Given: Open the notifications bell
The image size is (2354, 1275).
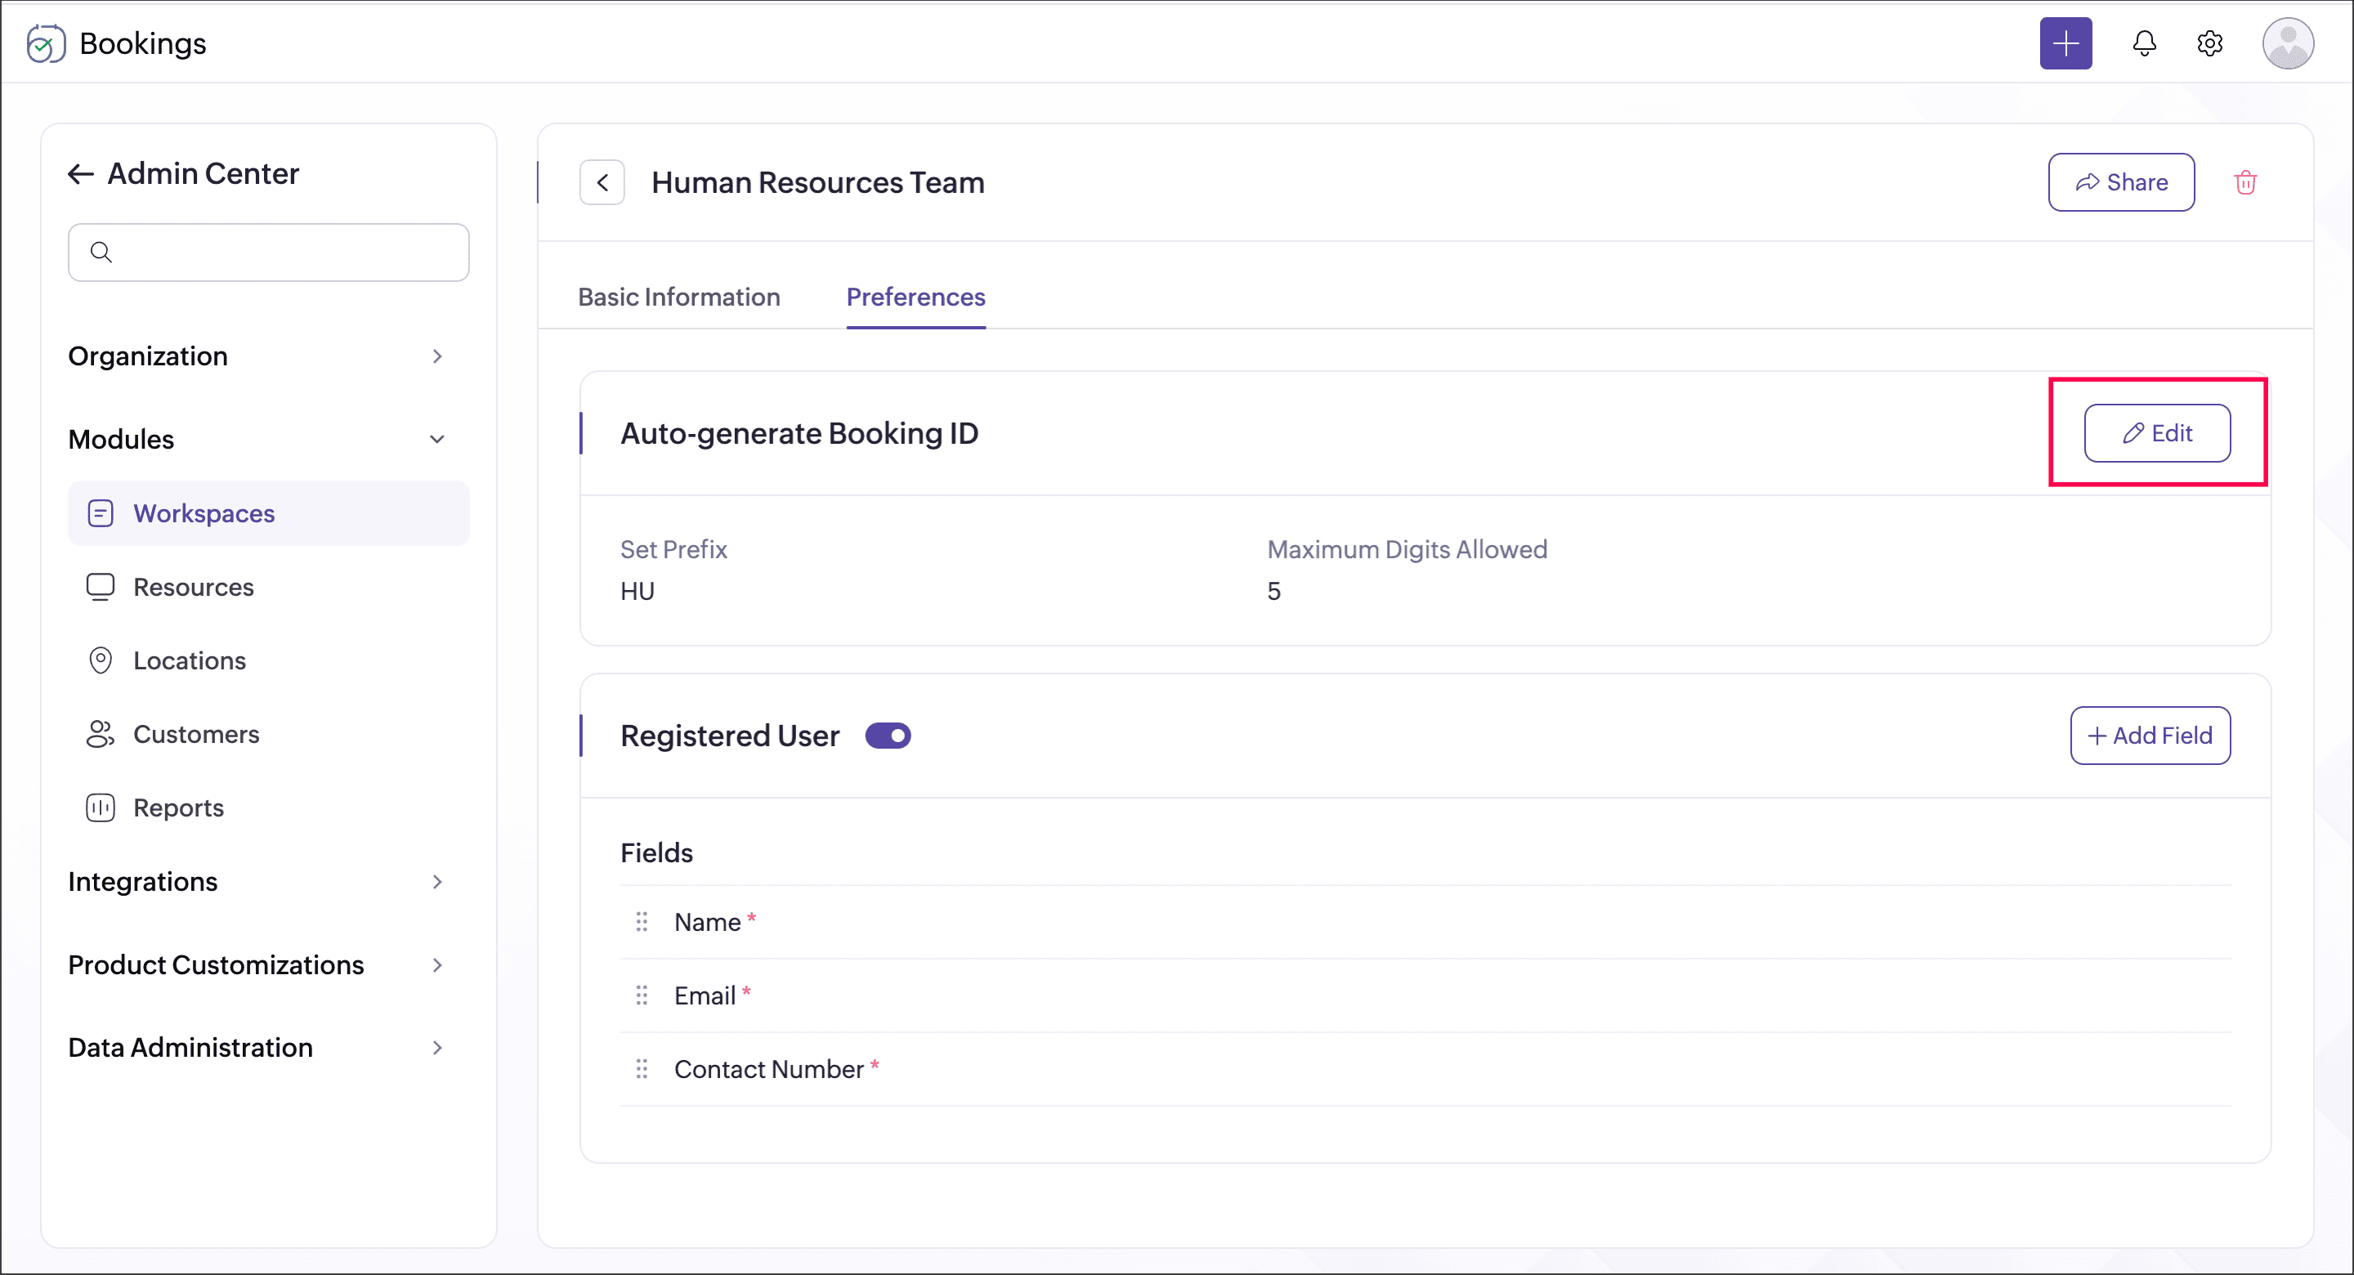Looking at the screenshot, I should 2144,43.
